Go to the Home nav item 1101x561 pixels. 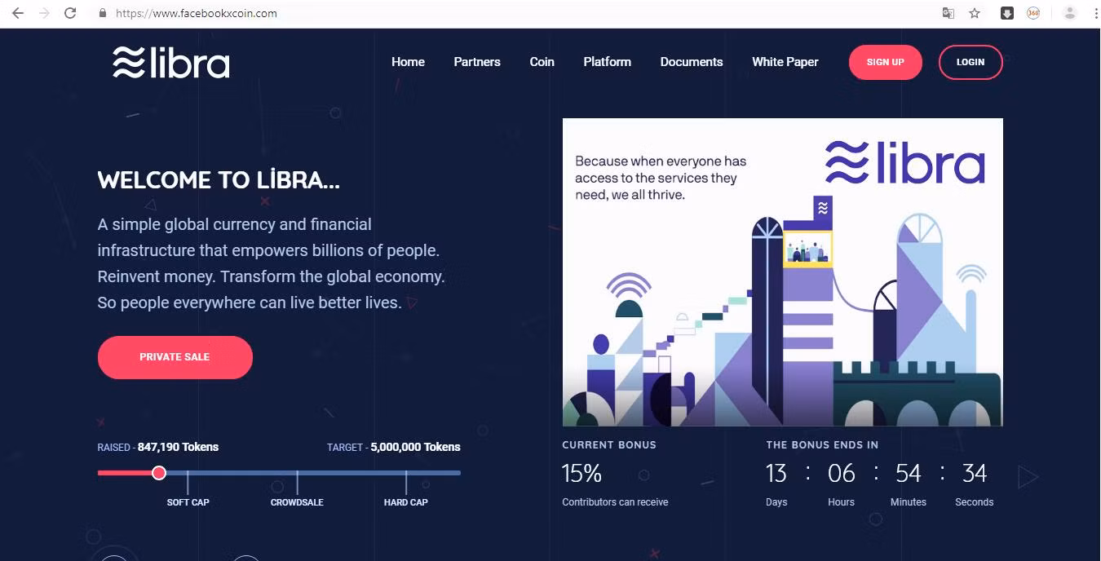(408, 62)
